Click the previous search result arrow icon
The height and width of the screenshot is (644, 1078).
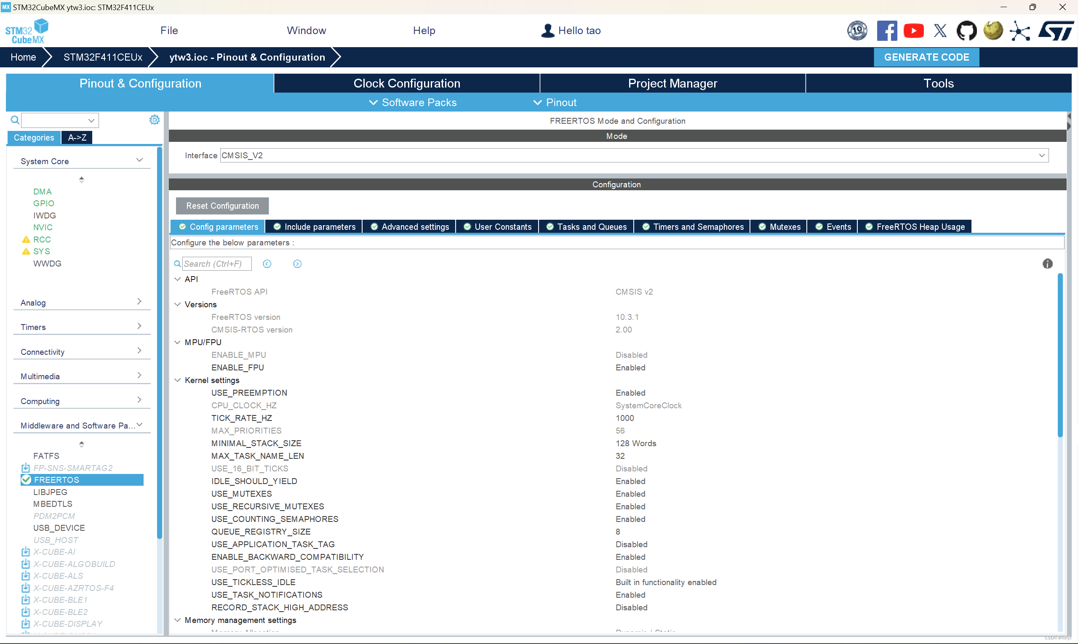click(267, 264)
